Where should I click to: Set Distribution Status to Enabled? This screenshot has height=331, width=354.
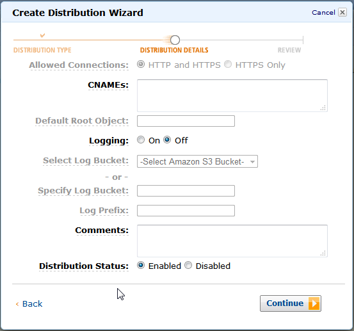point(141,265)
